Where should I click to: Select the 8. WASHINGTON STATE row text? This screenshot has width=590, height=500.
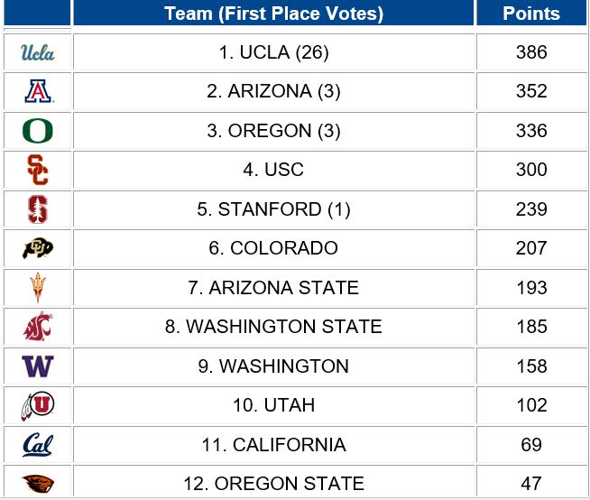point(273,326)
